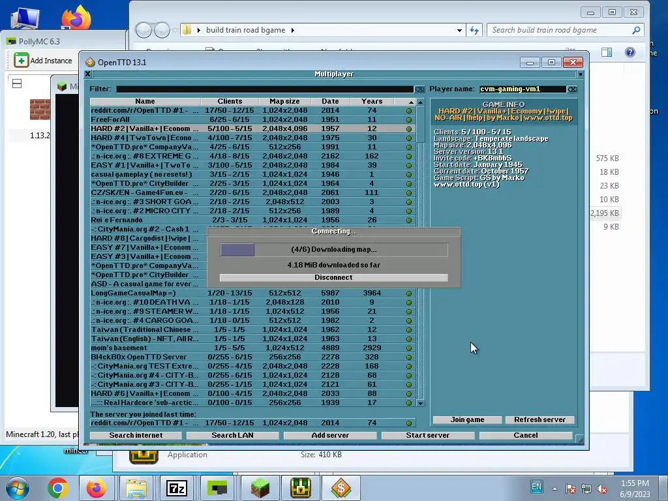The image size is (668, 501).
Task: Click the server list scrollbar up arrow
Action: point(421,102)
